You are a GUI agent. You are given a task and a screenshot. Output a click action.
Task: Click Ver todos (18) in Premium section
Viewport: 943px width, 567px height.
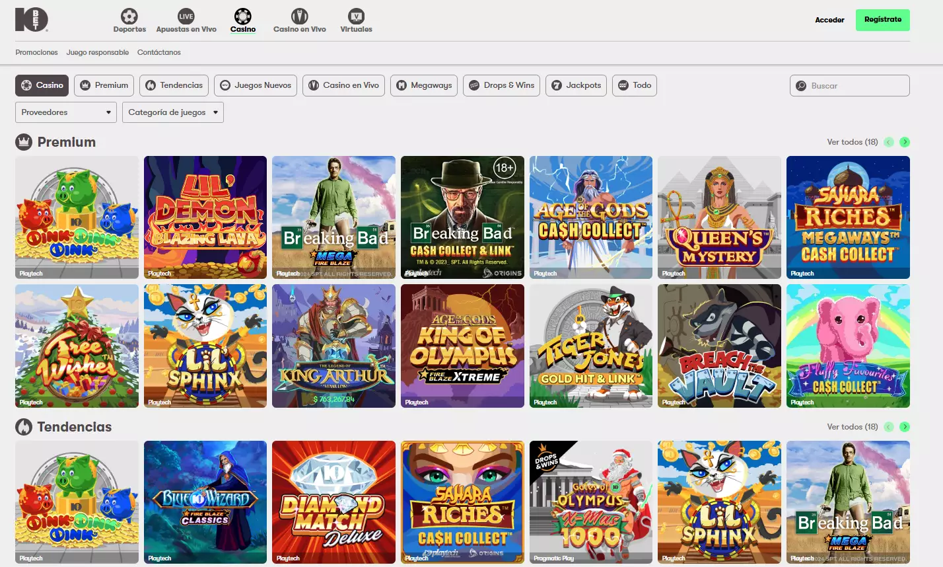coord(853,142)
